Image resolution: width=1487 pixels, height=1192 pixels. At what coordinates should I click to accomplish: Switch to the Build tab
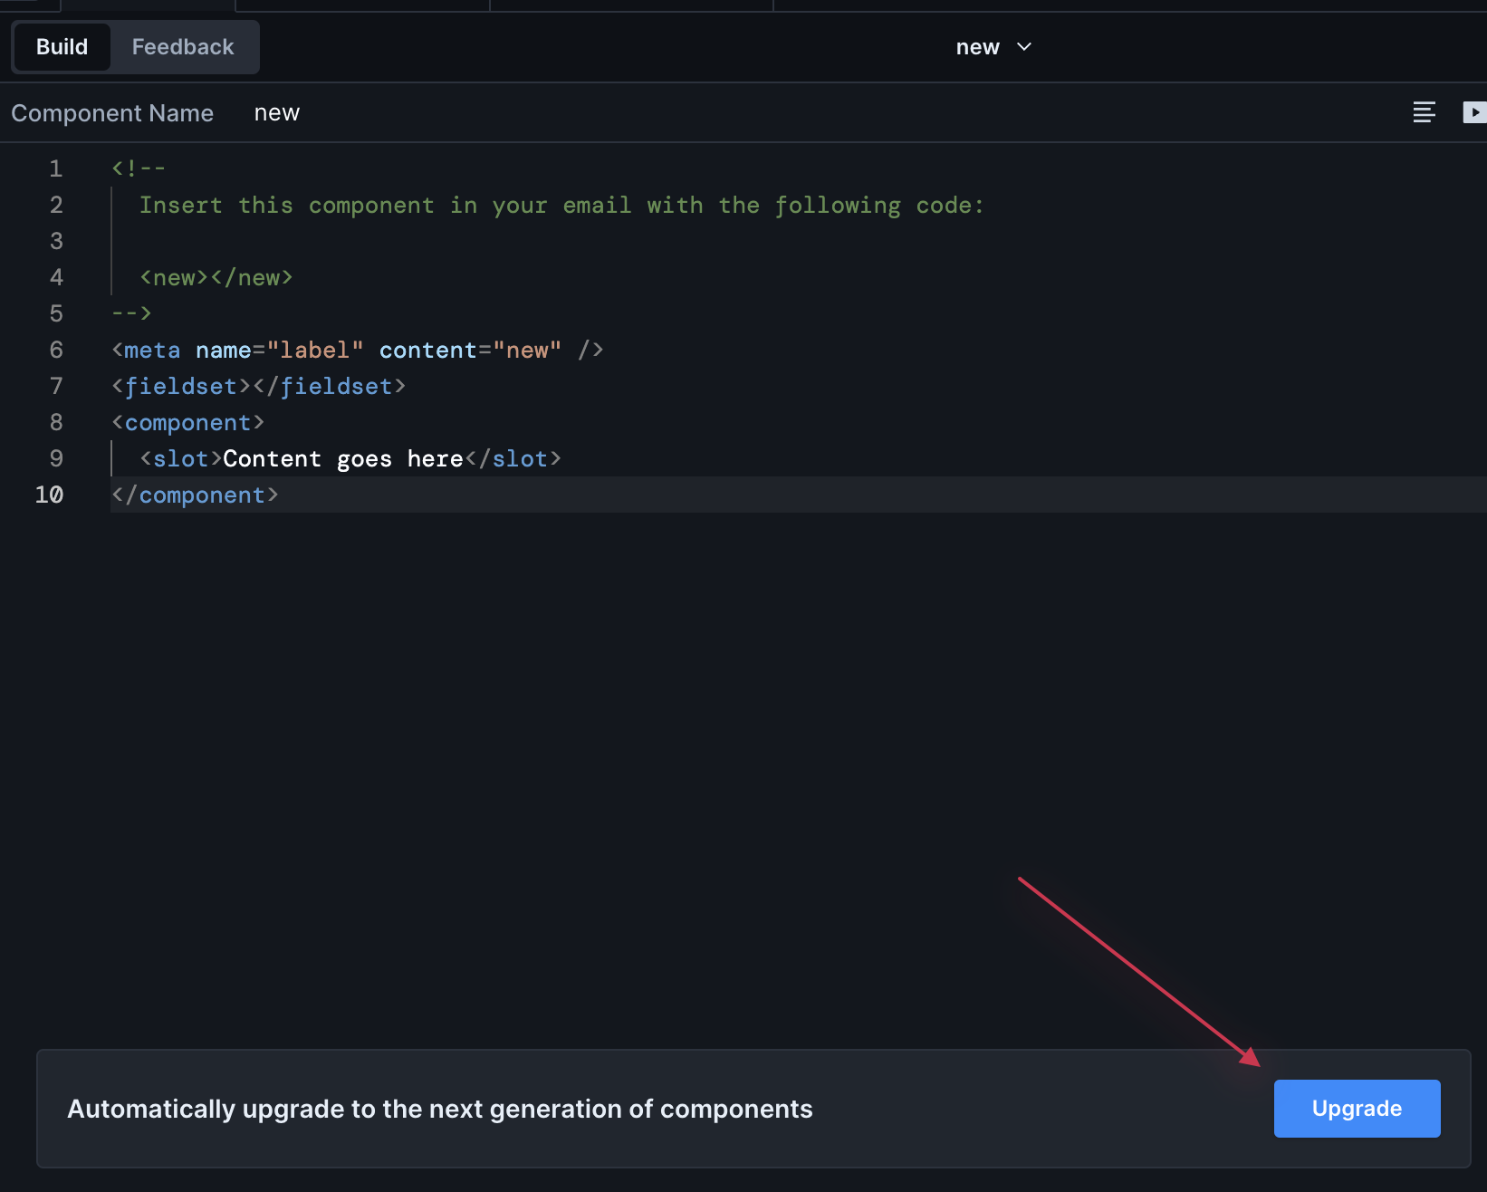click(x=62, y=47)
